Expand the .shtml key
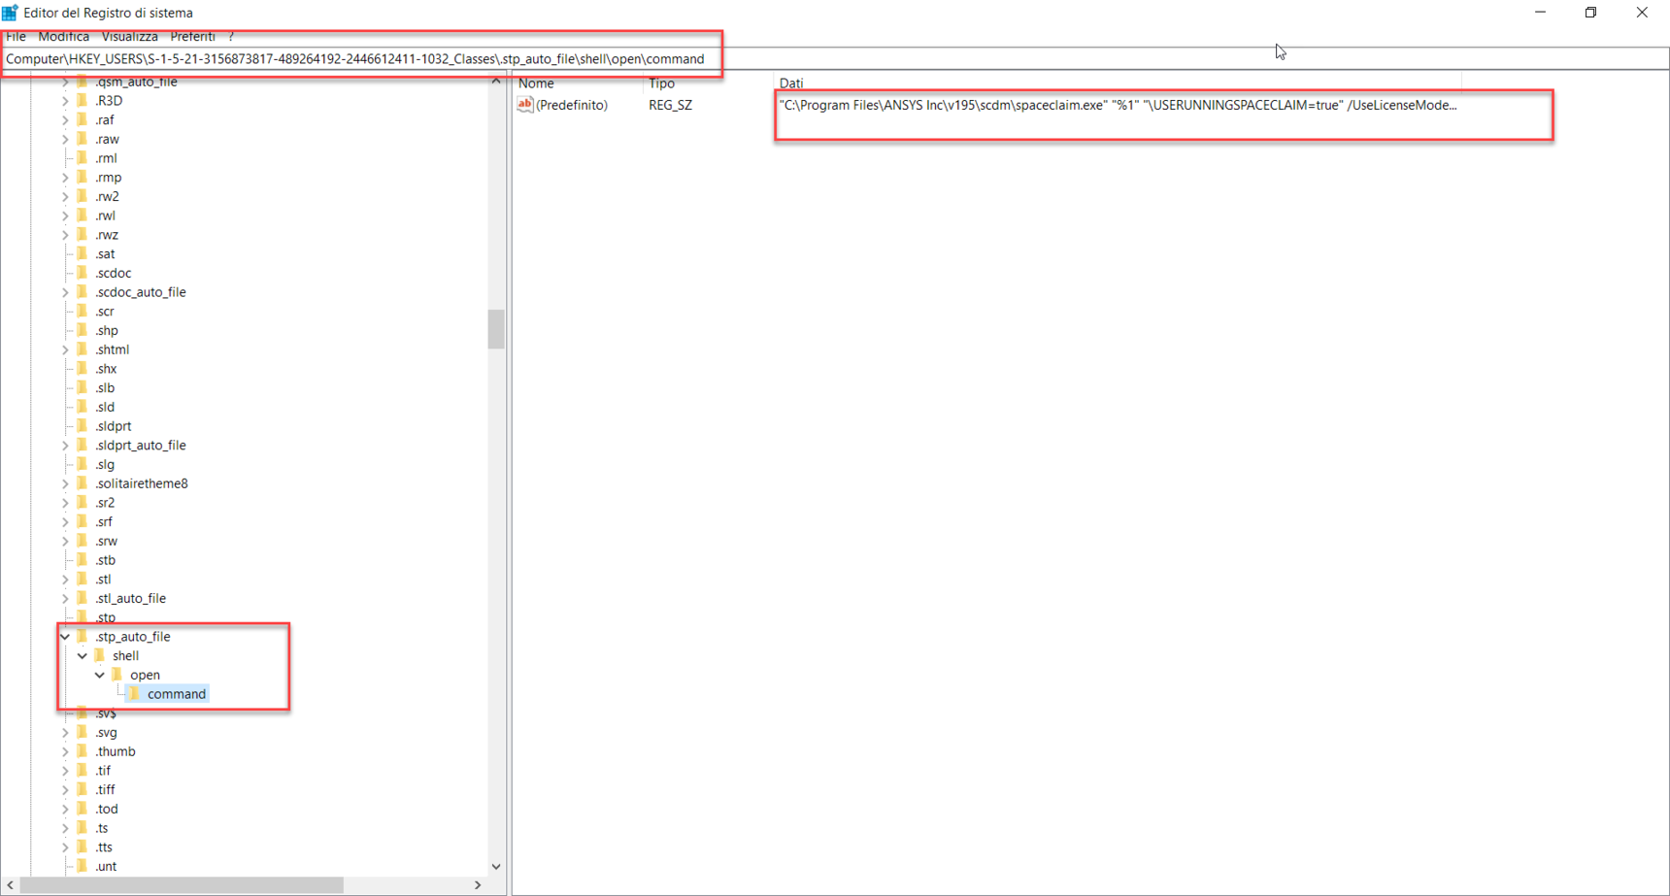This screenshot has width=1670, height=896. pos(65,349)
